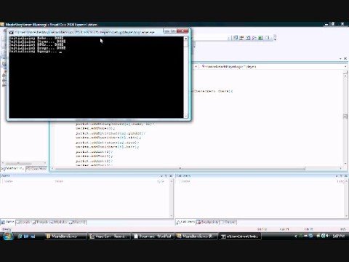This screenshot has width=349, height=262.
Task: Click the volume icon in system tray
Action: click(x=327, y=236)
